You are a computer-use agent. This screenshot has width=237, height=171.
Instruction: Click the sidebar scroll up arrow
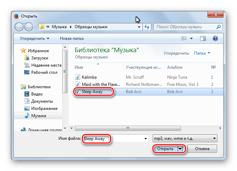pos(65,47)
